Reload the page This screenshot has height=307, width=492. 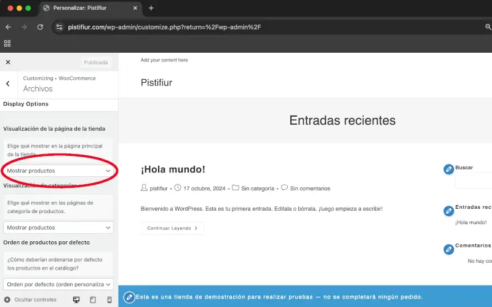[x=40, y=27]
